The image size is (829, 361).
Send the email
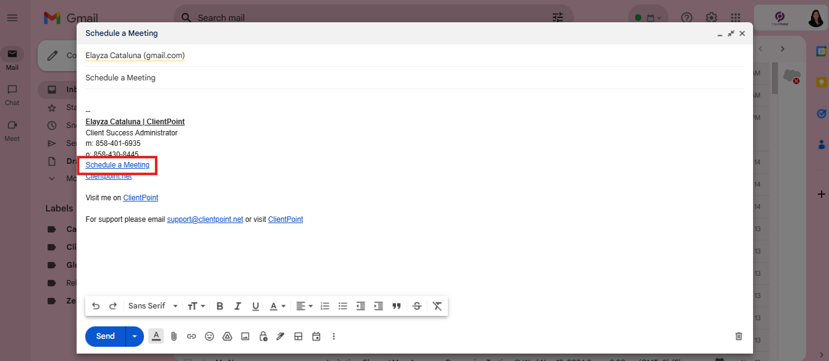point(106,336)
